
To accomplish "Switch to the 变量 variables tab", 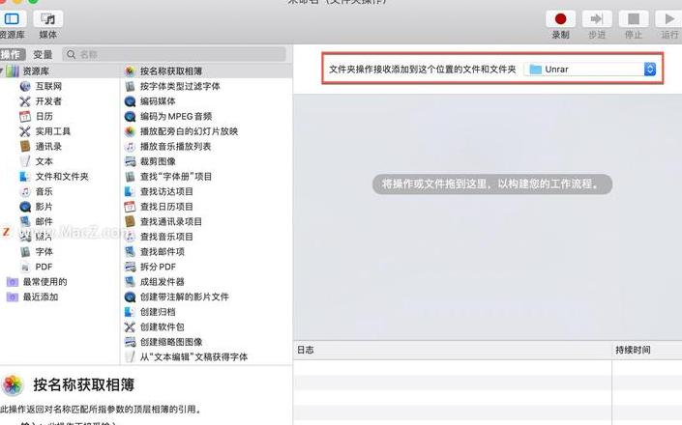I will [x=43, y=54].
